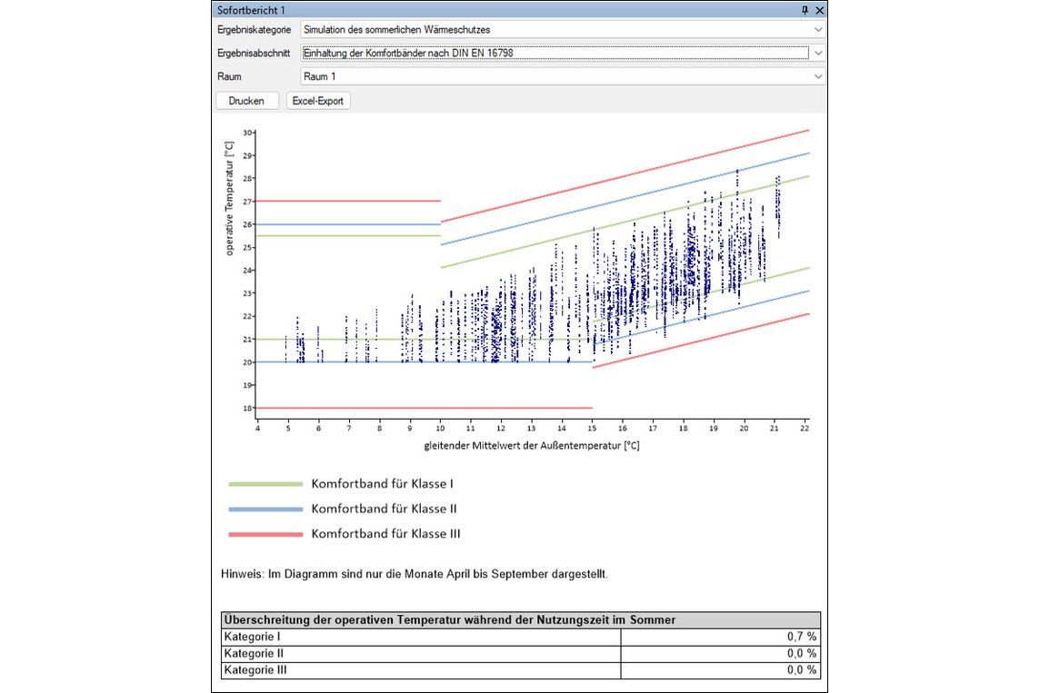
Task: Click the Kategorie I table row
Action: tap(521, 637)
